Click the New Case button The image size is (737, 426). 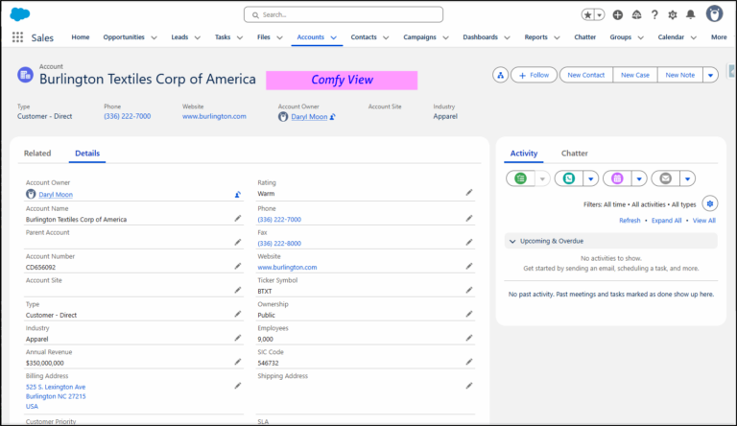635,75
